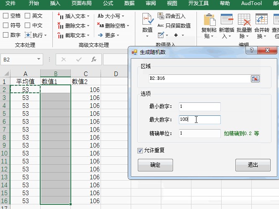Toggle the 英文 checkbox
The height and width of the screenshot is (209, 279).
coord(27,15)
